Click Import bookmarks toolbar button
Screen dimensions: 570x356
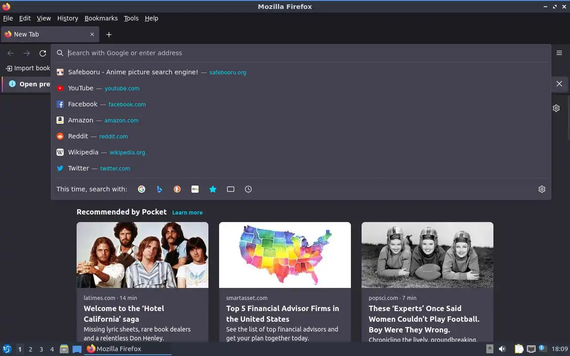click(28, 68)
